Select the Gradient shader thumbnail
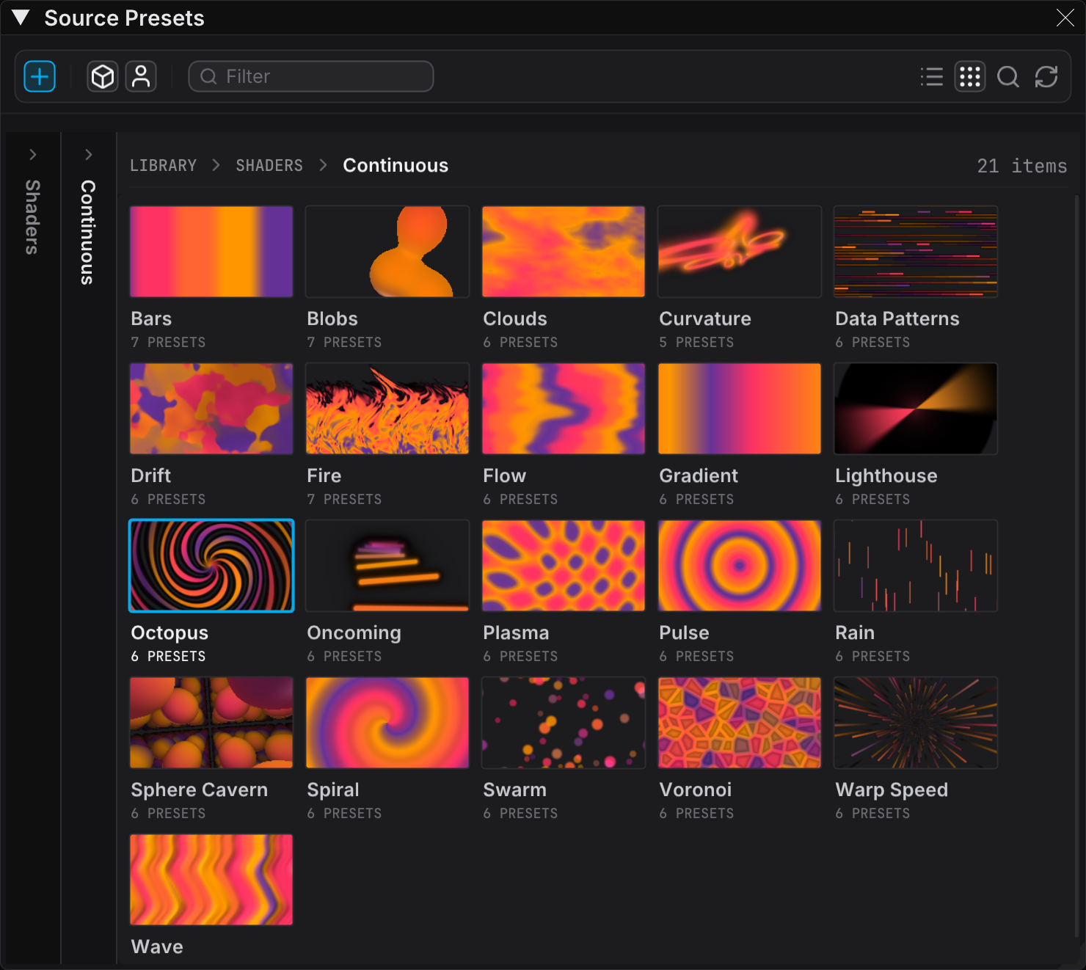1086x970 pixels. 740,409
